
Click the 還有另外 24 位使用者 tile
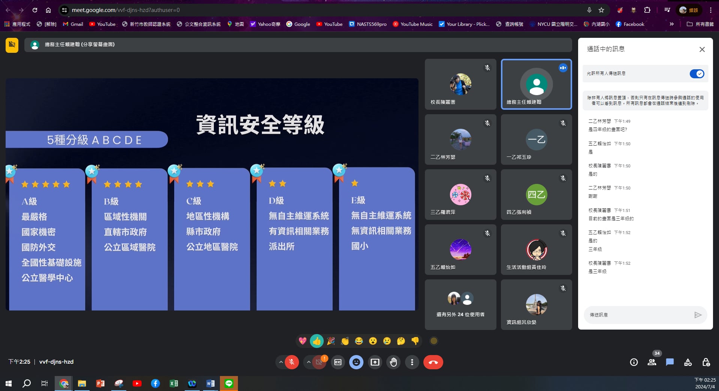tap(460, 304)
